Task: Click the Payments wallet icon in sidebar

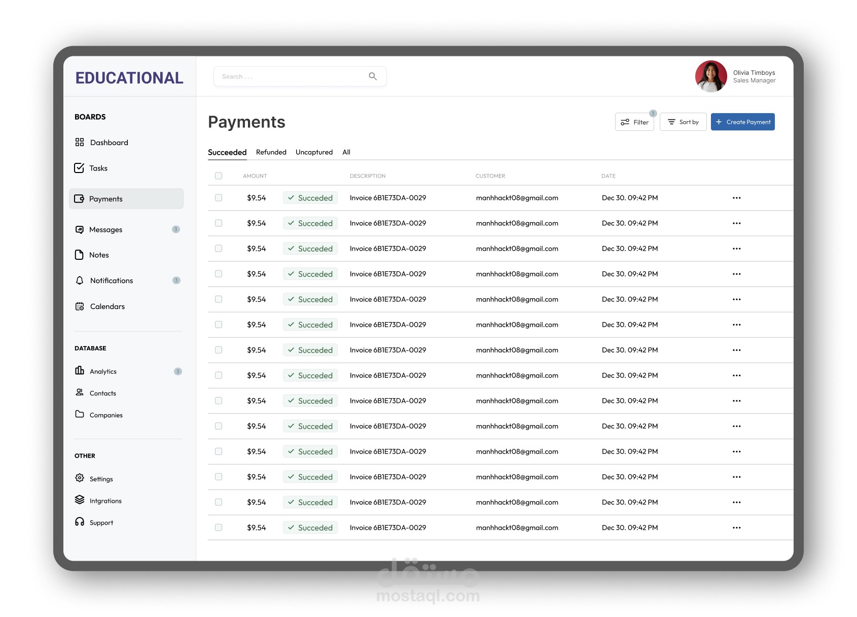Action: (x=79, y=198)
